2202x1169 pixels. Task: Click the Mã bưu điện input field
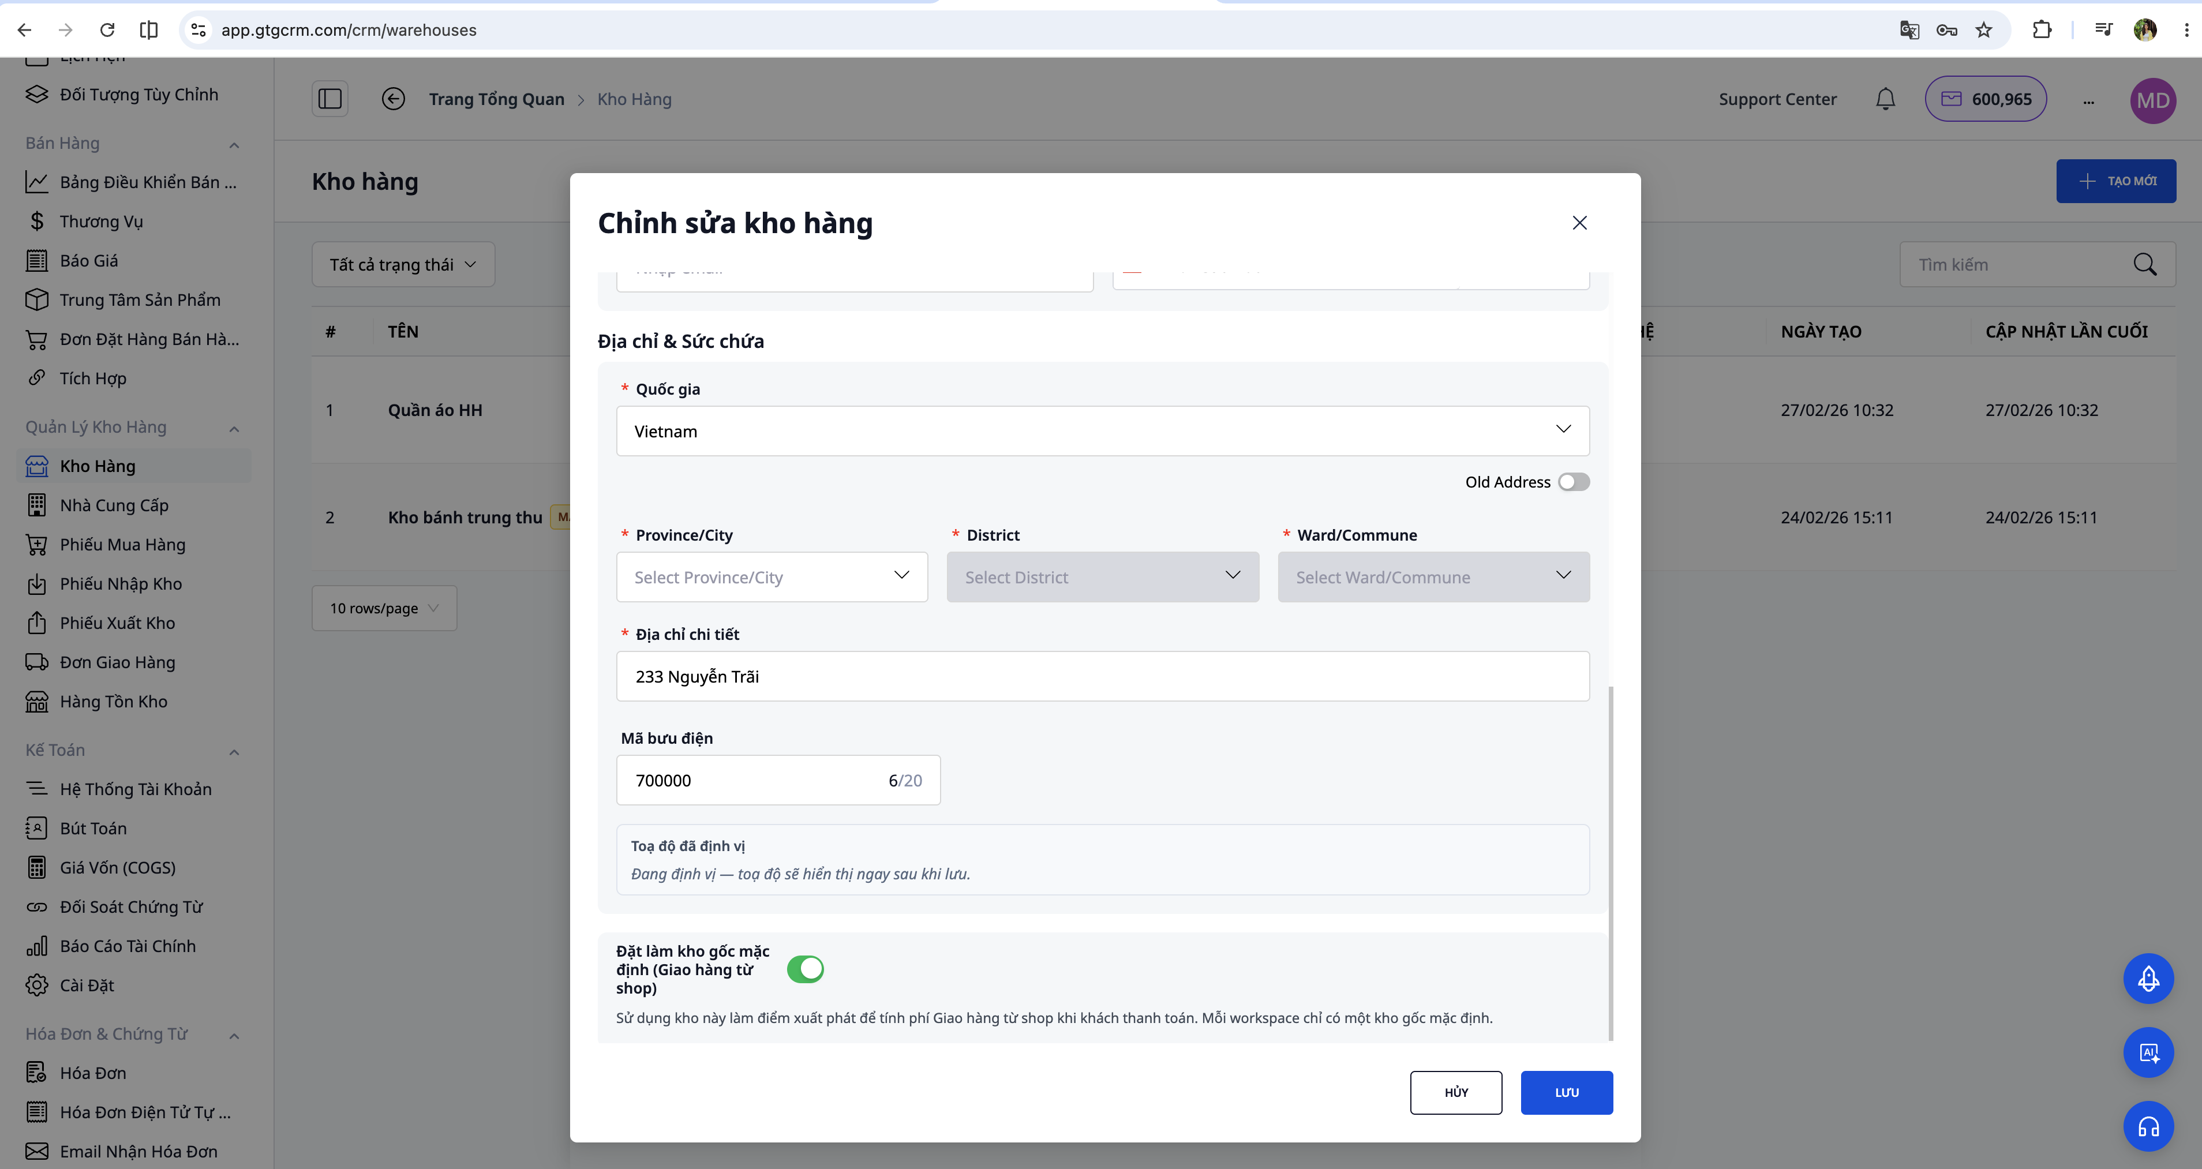(778, 780)
